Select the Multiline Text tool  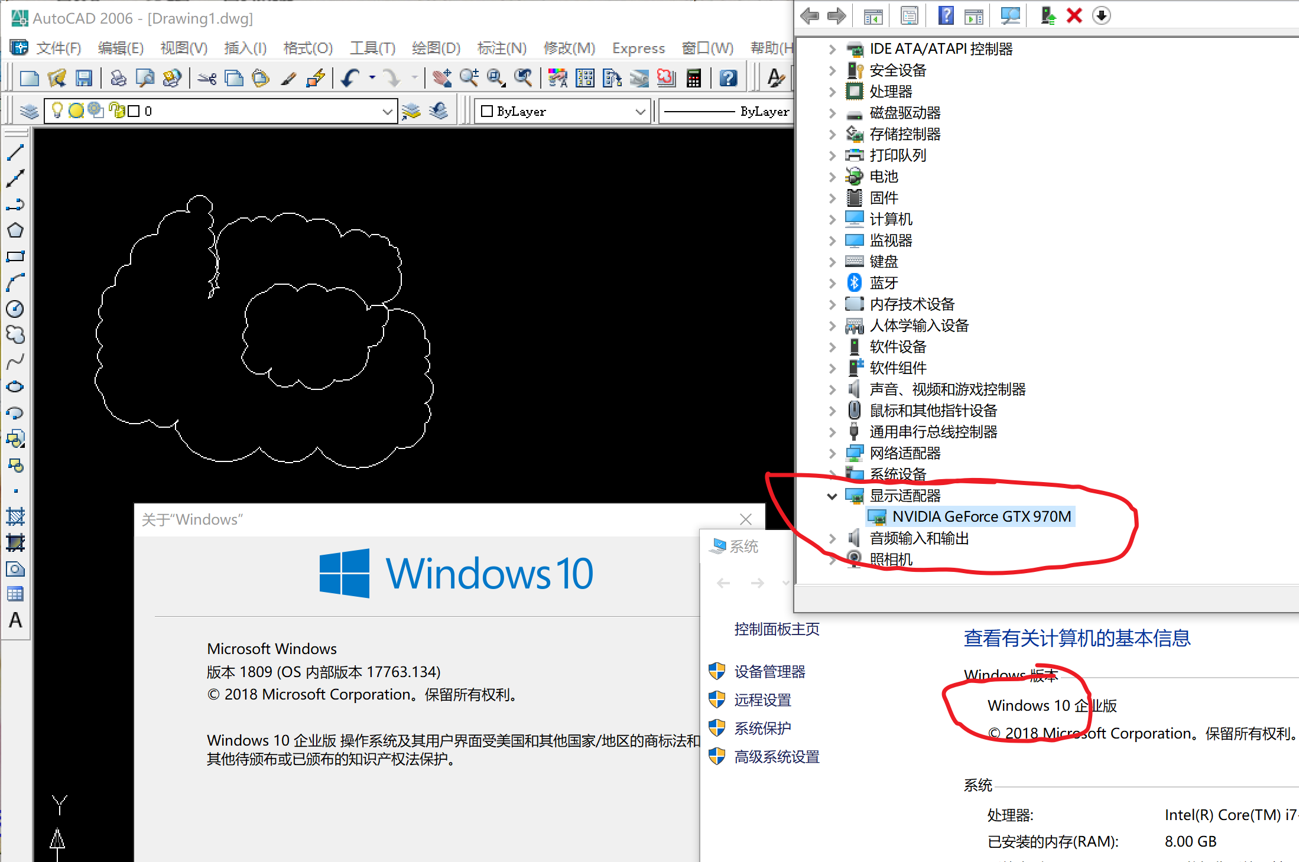[15, 620]
